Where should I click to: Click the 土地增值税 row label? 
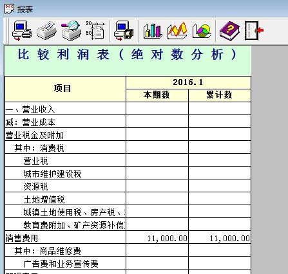click(44, 199)
